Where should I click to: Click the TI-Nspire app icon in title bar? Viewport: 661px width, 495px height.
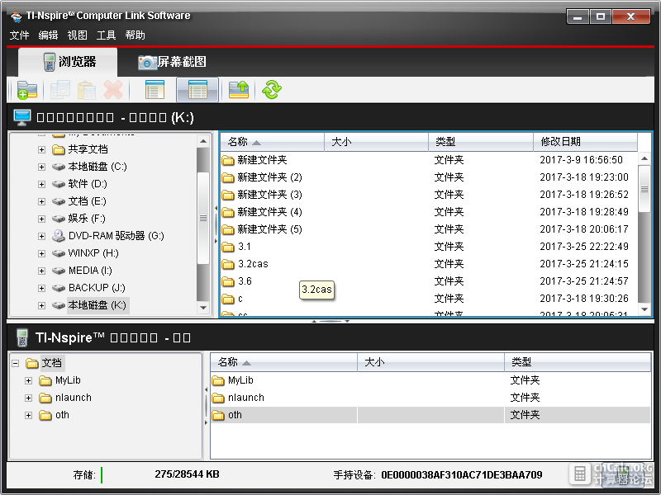pos(17,16)
